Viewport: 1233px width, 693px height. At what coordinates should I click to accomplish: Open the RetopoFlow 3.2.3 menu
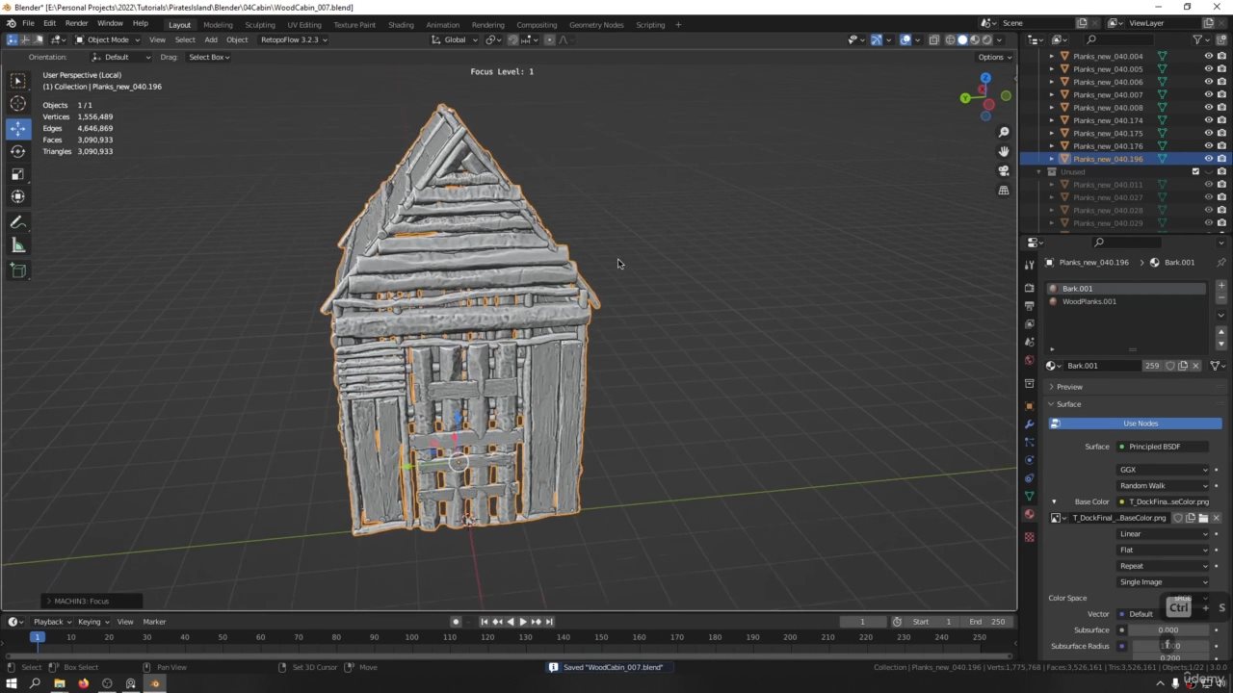point(293,39)
